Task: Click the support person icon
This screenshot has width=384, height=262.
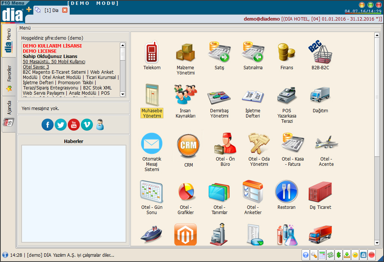Action: 100,124
